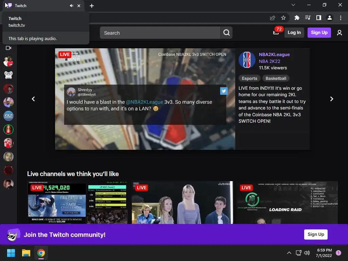
Task: Bookmark this page with the star icon
Action: click(283, 18)
